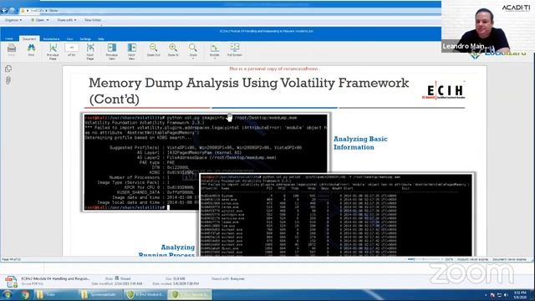The height and width of the screenshot is (301, 535).
Task: Open the Help ribbon tab
Action: (100, 39)
